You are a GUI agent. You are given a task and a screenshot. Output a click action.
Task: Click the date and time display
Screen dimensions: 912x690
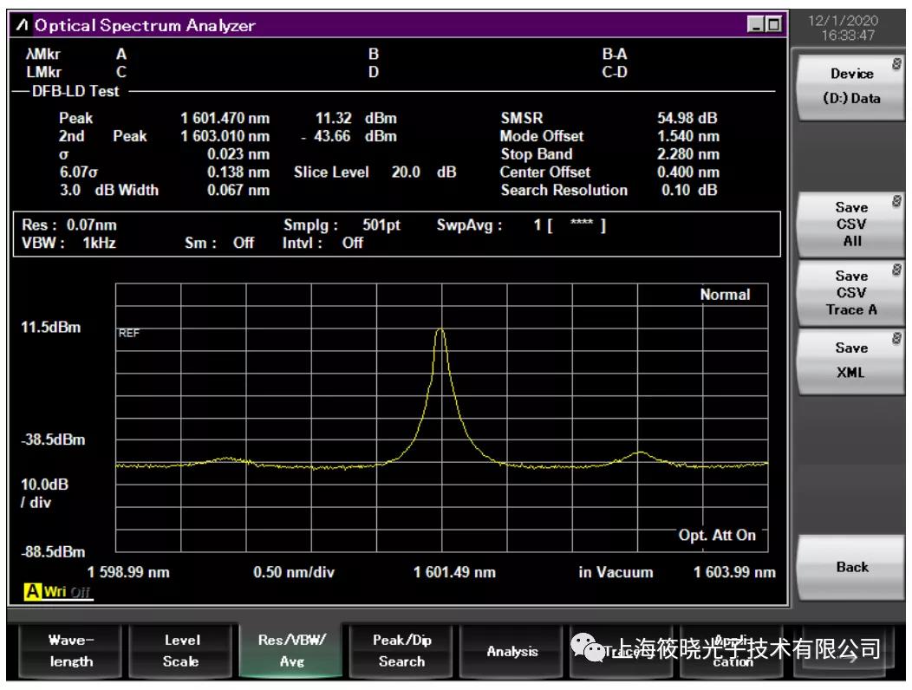pos(854,27)
